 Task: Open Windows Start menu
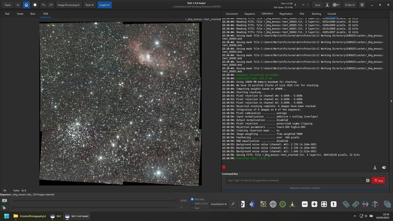pyautogui.click(x=7, y=216)
